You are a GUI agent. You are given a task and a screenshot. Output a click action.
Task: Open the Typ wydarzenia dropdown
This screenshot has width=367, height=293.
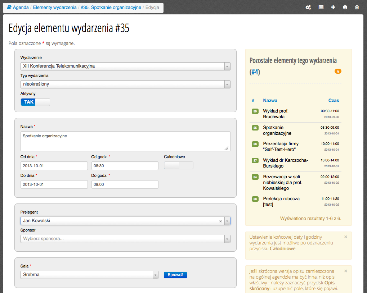point(125,84)
